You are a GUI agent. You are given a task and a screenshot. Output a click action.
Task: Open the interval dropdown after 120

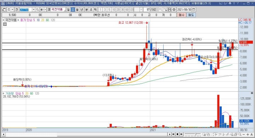(x=141, y=10)
